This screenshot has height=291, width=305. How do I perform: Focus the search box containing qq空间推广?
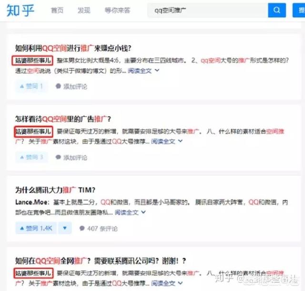point(208,10)
